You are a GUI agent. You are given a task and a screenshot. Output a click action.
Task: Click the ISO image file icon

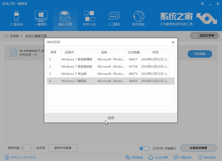[x=14, y=53]
